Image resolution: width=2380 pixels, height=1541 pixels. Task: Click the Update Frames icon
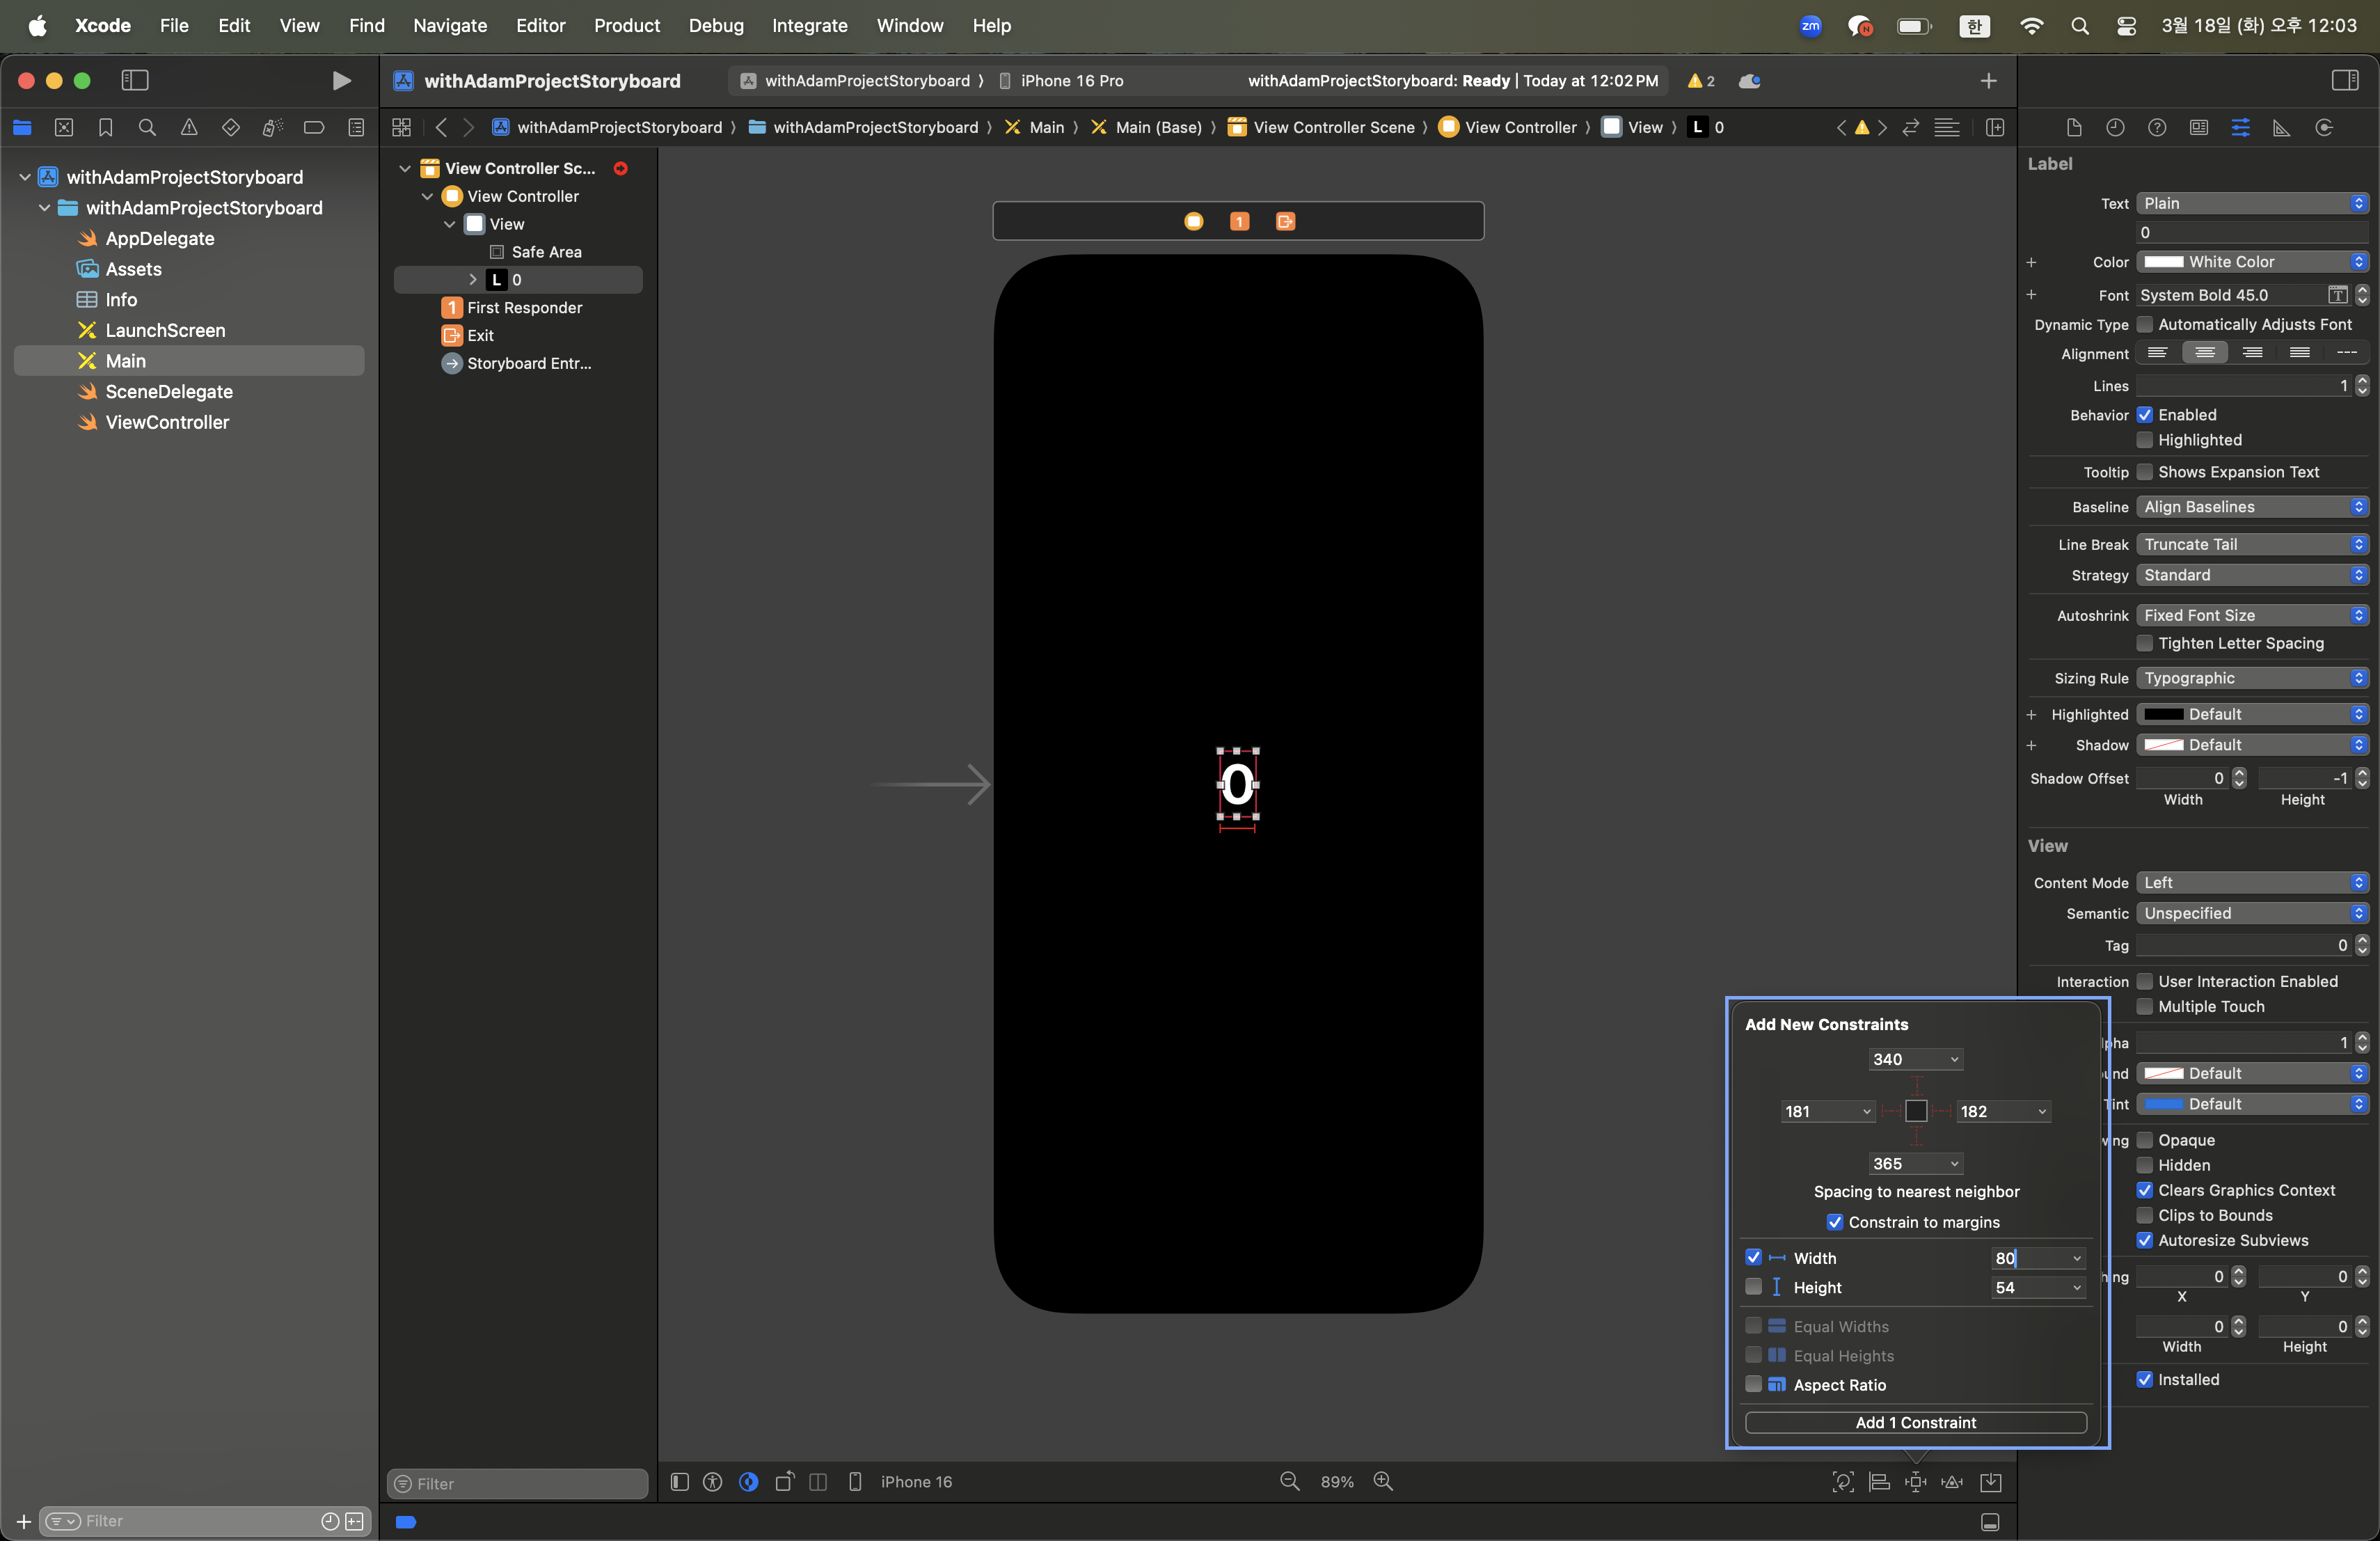pyautogui.click(x=1843, y=1482)
